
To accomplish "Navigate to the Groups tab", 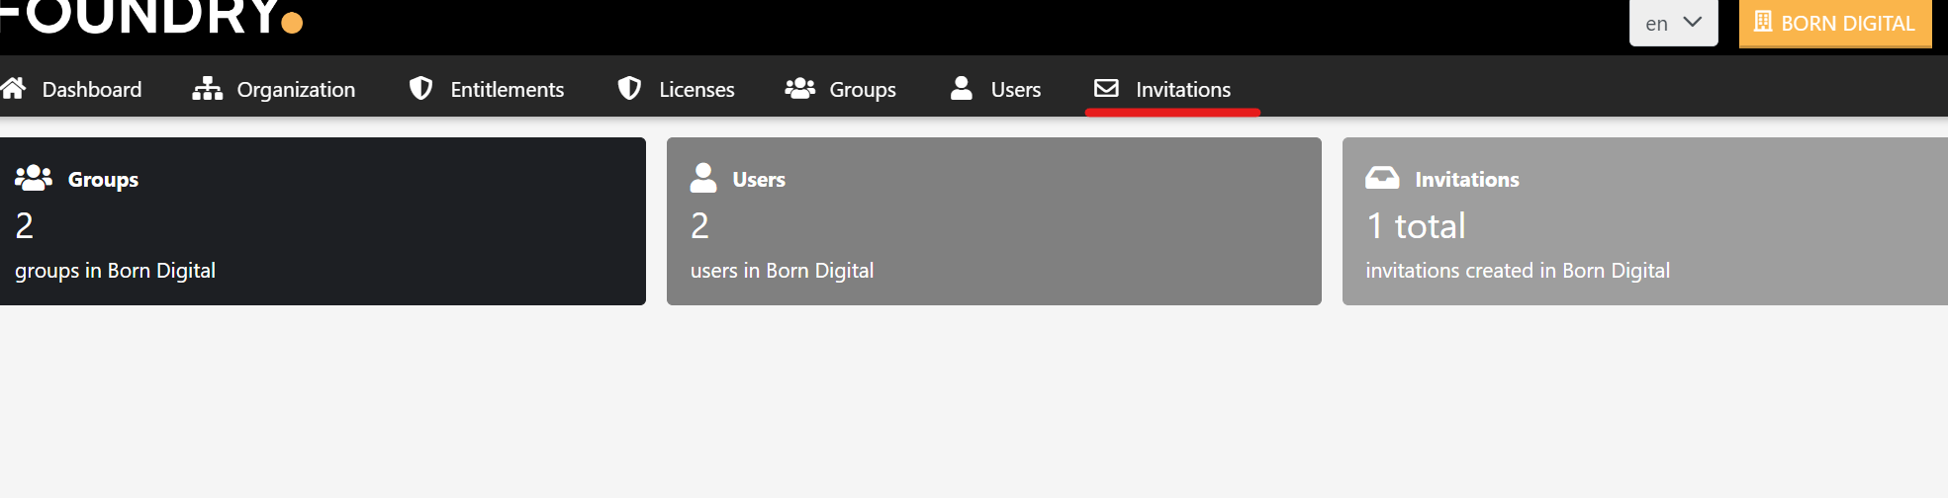I will click(841, 89).
